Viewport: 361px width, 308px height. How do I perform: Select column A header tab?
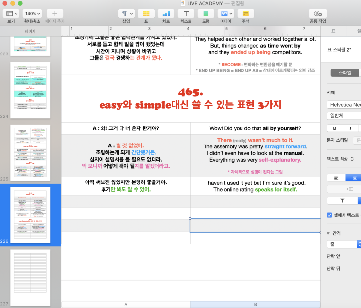[x=126, y=304]
